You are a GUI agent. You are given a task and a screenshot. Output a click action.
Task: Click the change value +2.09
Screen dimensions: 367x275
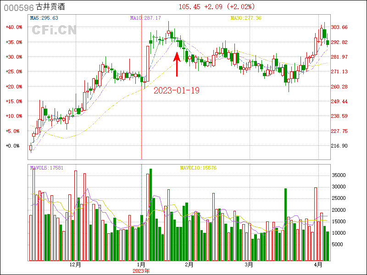click(213, 7)
